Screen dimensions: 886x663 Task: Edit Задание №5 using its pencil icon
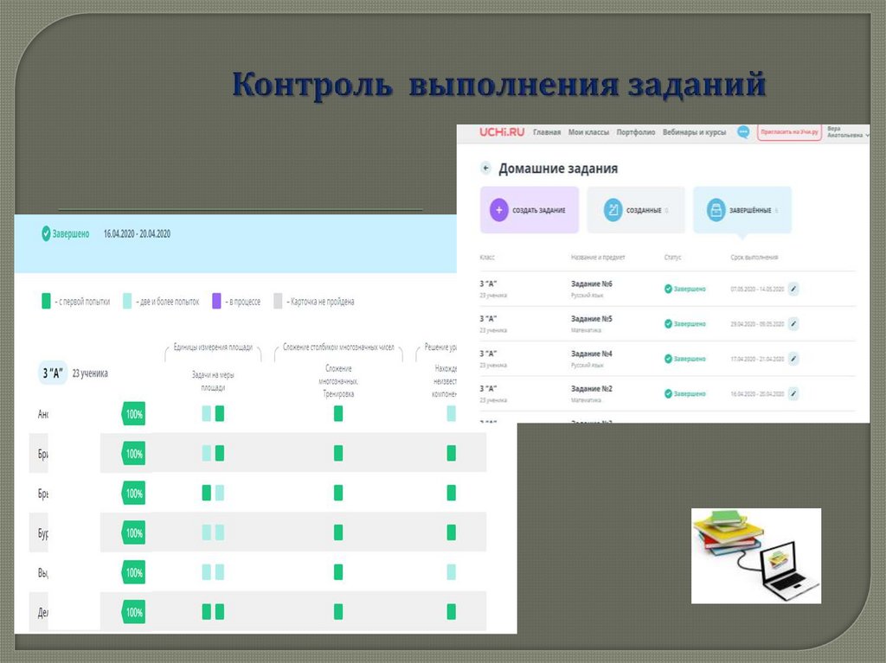coord(793,323)
